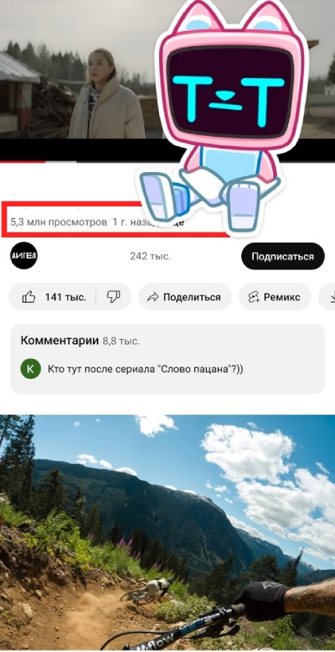Click the thumbs-down dislike icon
This screenshot has height=652, width=335.
tap(113, 297)
